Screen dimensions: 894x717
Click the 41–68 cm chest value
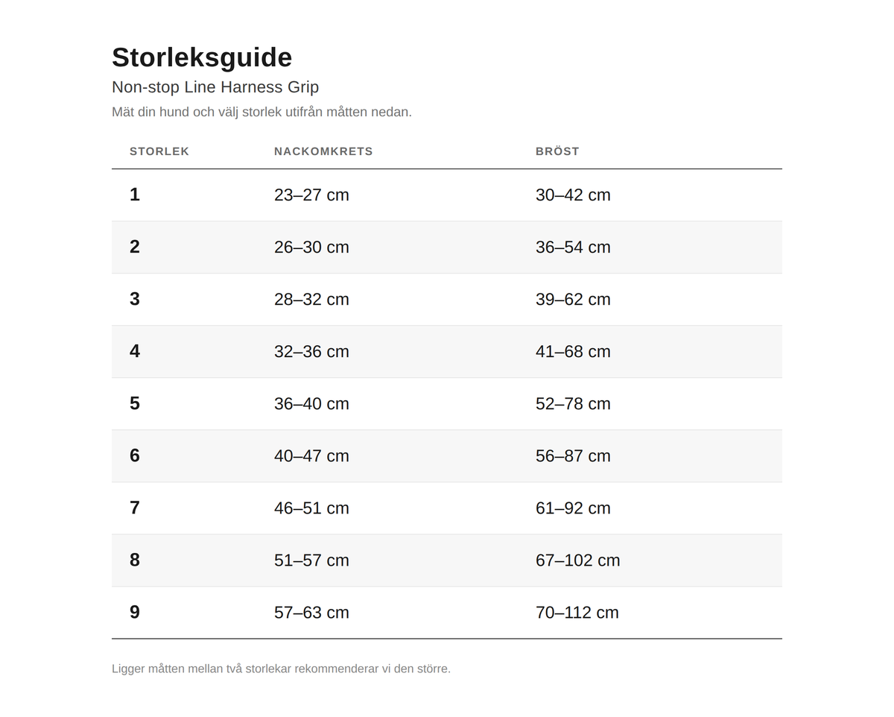click(573, 351)
